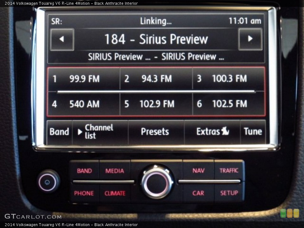Select preset 2, 94.3 FM

[x=156, y=79]
